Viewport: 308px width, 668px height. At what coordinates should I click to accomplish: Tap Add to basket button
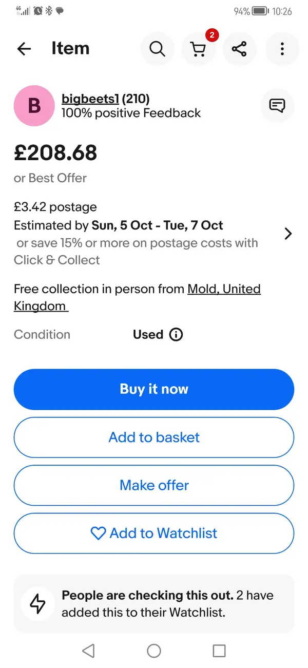pyautogui.click(x=154, y=437)
